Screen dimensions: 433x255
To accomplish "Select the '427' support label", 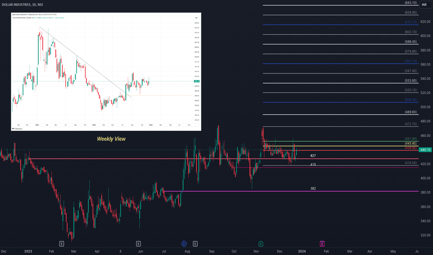I will (313, 156).
